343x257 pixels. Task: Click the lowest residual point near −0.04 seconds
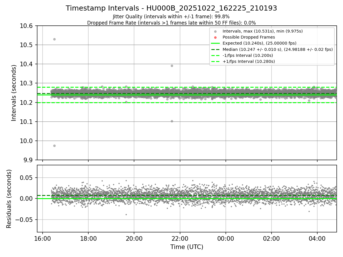click(126, 214)
